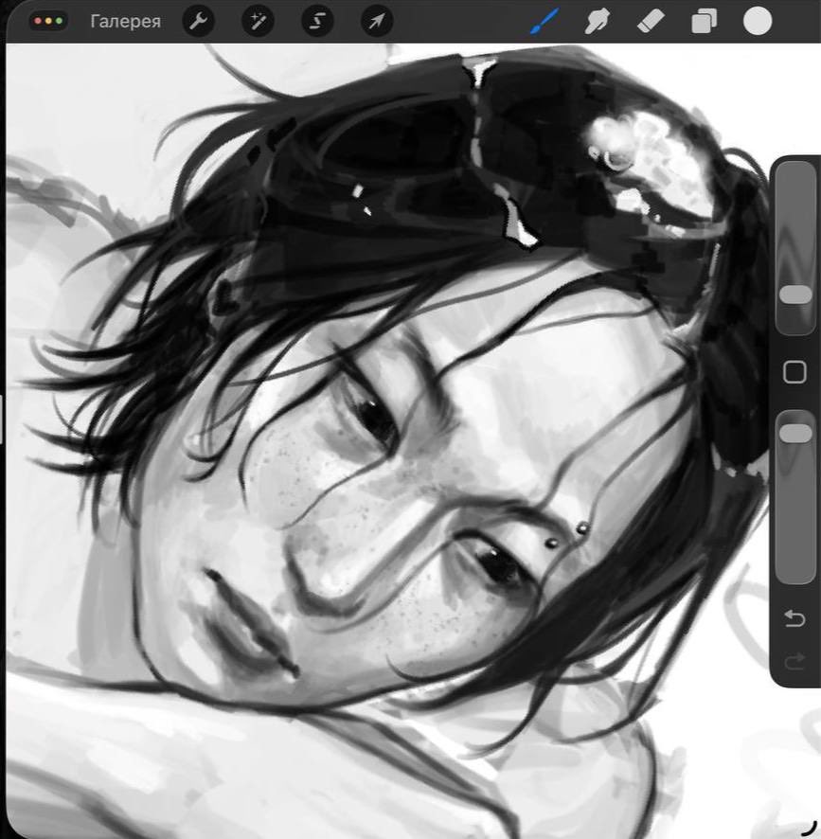The height and width of the screenshot is (839, 821).
Task: Open the Adjustments magic wand menu
Action: tap(258, 22)
